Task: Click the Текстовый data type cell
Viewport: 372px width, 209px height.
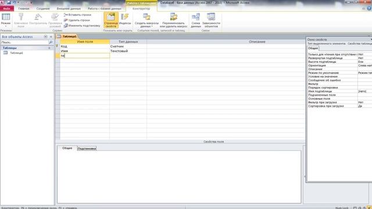Action: [128, 51]
